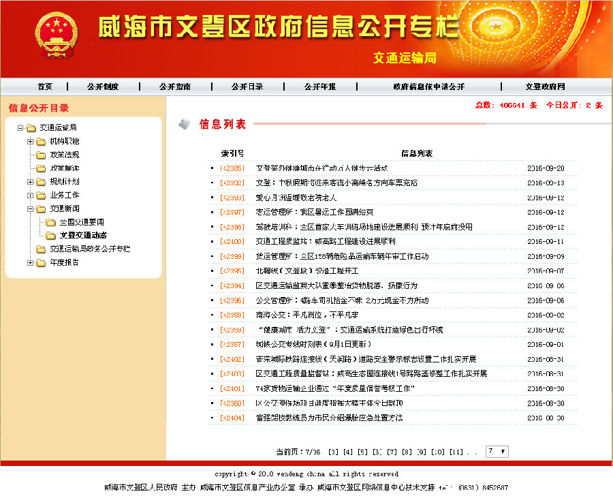Collapse the 交通新闻 tree node
The height and width of the screenshot is (496, 613).
[30, 210]
